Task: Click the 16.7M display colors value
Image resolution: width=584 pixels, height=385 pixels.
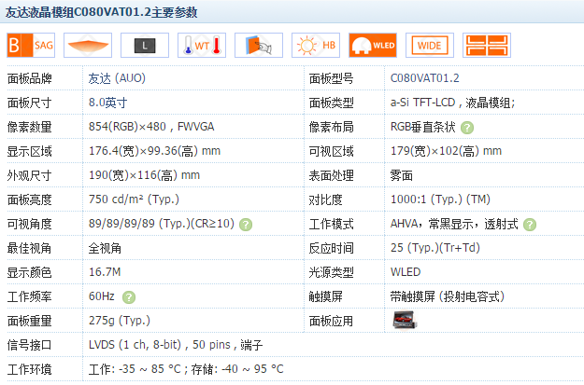Action: (x=105, y=272)
